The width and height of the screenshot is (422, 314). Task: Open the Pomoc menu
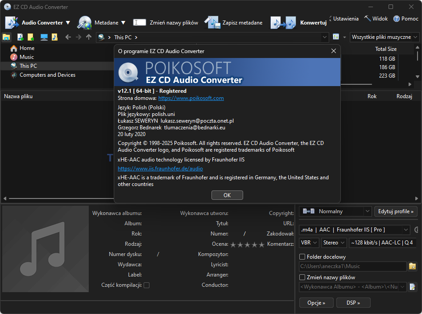coord(410,19)
